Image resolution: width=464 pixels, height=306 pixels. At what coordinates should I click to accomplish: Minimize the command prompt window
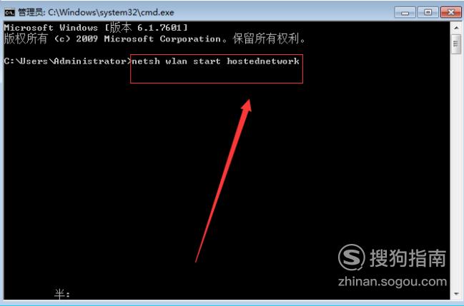405,12
